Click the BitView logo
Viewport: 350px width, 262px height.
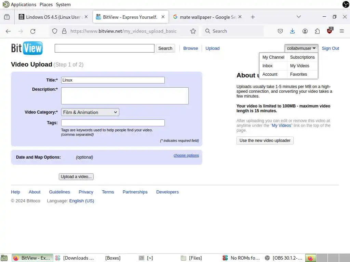click(x=27, y=48)
